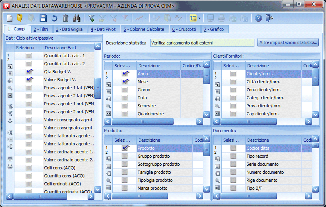Click the magnifier icon in Periodo panel

108,106
